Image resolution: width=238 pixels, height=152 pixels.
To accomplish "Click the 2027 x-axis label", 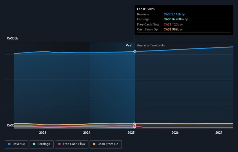I will 219,133.
